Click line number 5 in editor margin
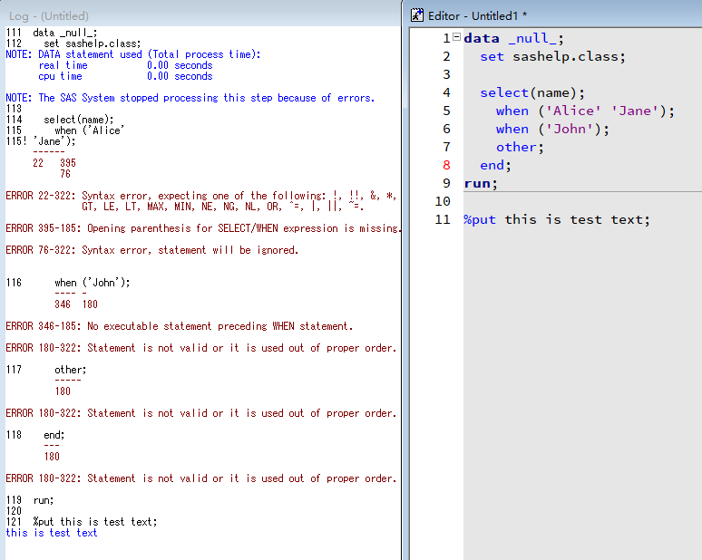Screen dimensions: 702x560 tap(445, 111)
